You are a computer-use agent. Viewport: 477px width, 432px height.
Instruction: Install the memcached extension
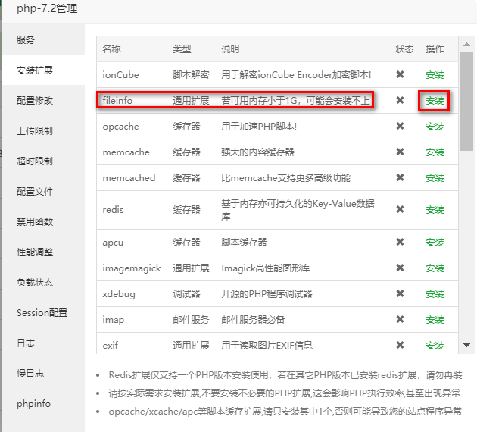tap(435, 178)
